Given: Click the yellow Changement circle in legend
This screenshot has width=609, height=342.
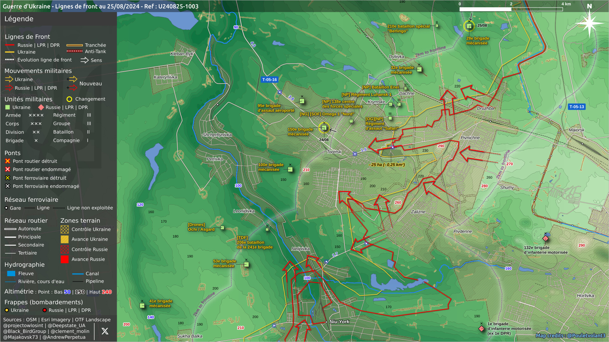Looking at the screenshot, I should (69, 99).
